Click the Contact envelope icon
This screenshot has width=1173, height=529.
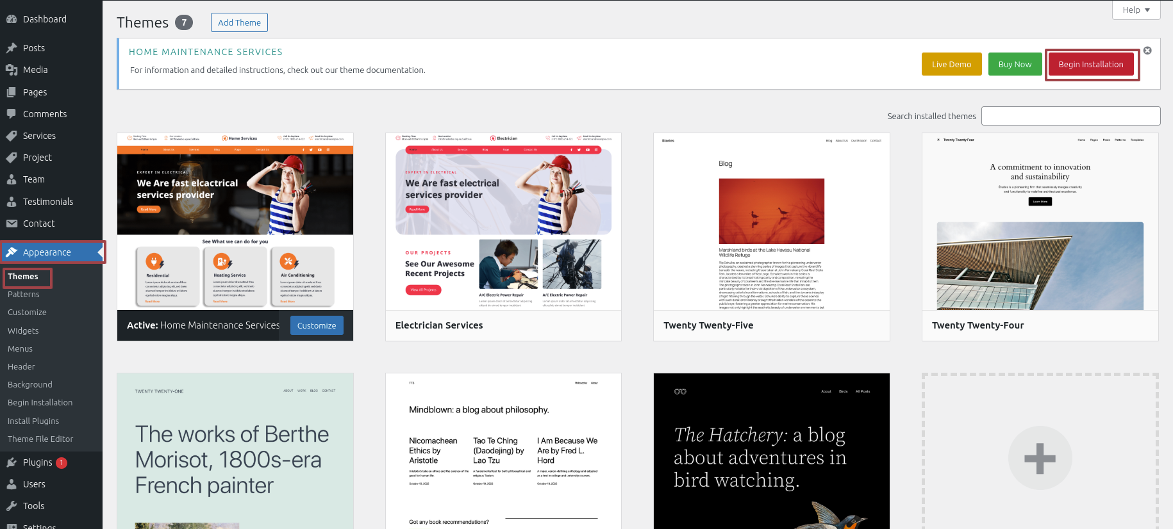pos(12,224)
